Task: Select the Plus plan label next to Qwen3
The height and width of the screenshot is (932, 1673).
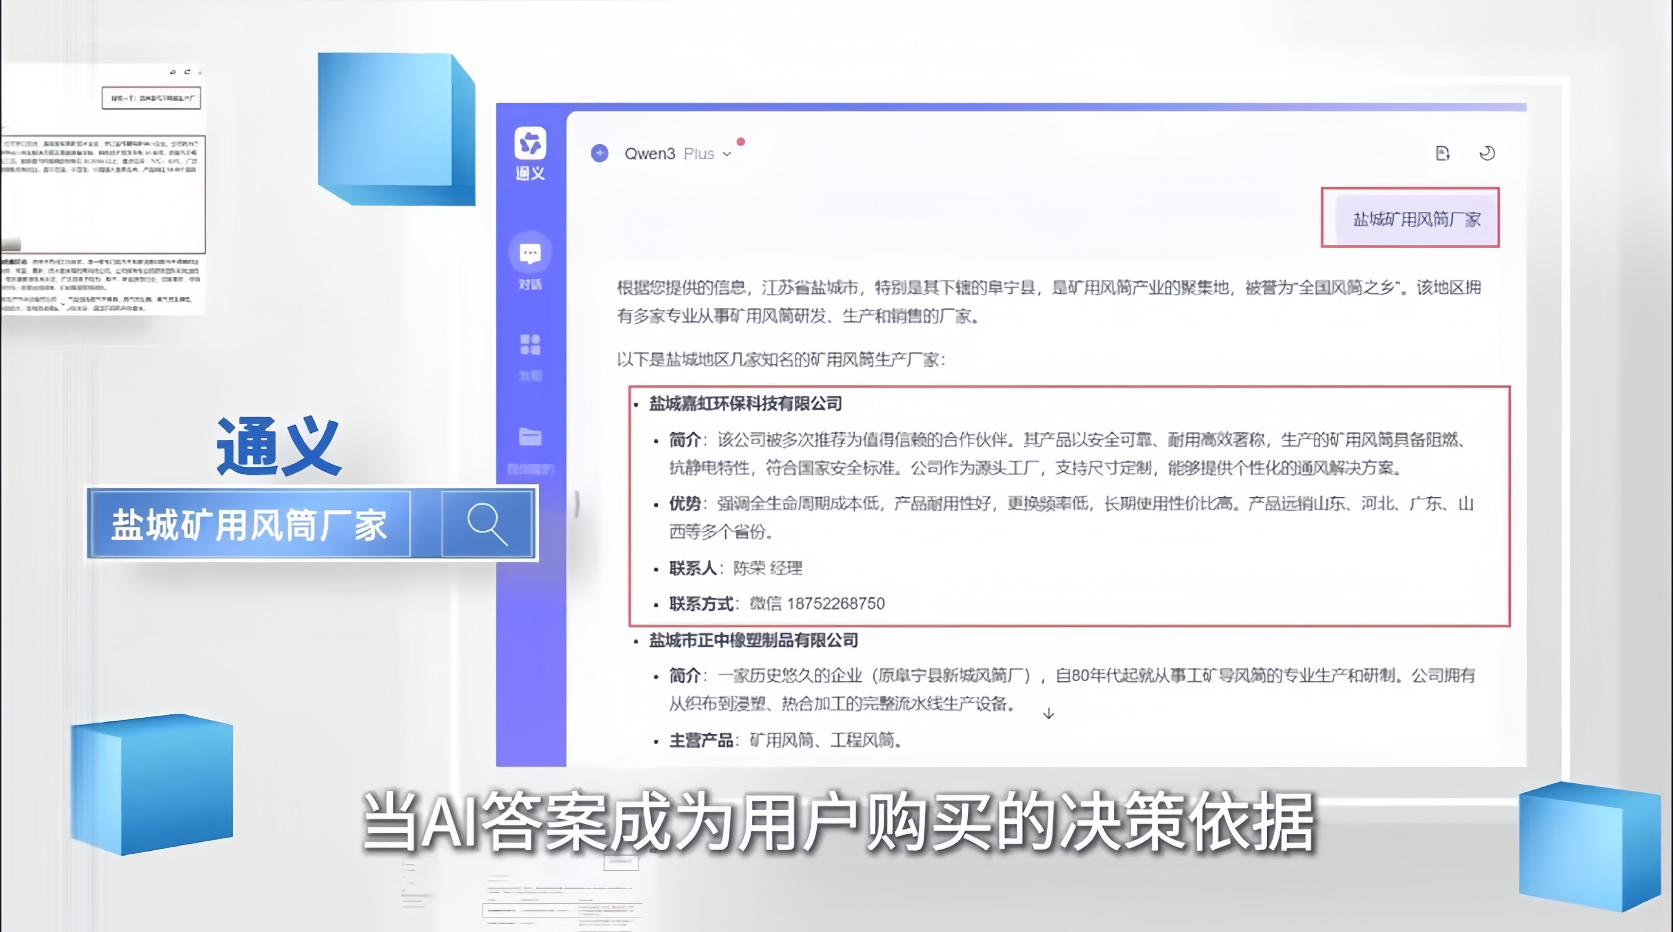Action: [x=699, y=154]
